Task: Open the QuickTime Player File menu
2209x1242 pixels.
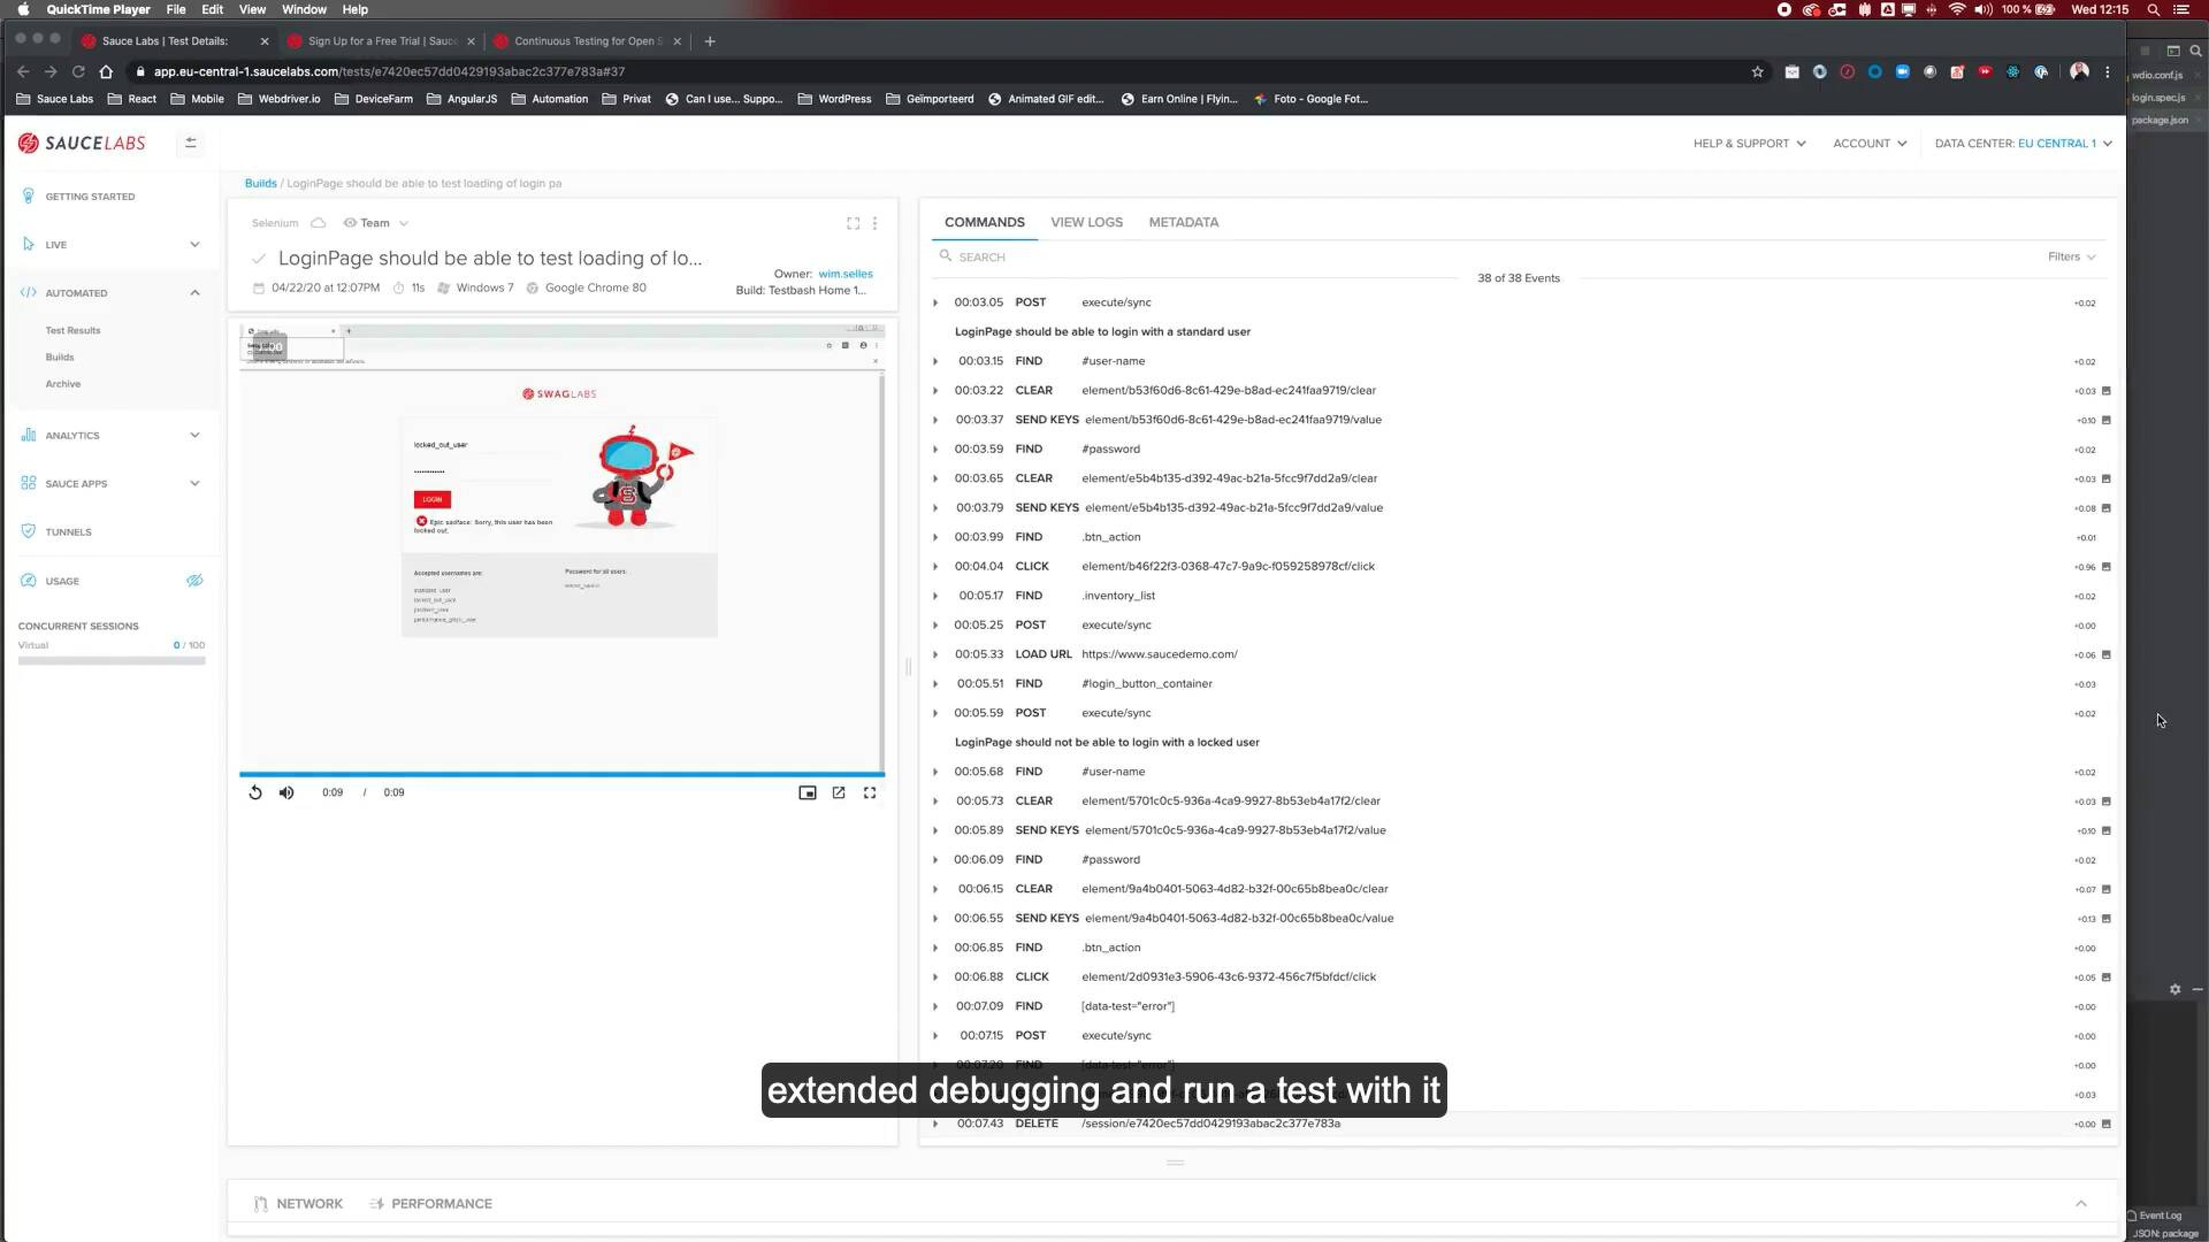Action: coord(176,9)
